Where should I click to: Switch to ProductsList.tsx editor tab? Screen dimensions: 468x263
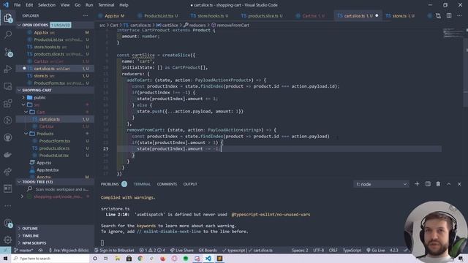tap(159, 16)
